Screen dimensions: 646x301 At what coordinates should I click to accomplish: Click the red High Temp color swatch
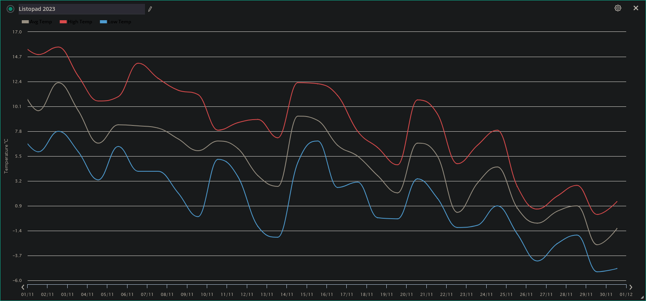point(63,22)
